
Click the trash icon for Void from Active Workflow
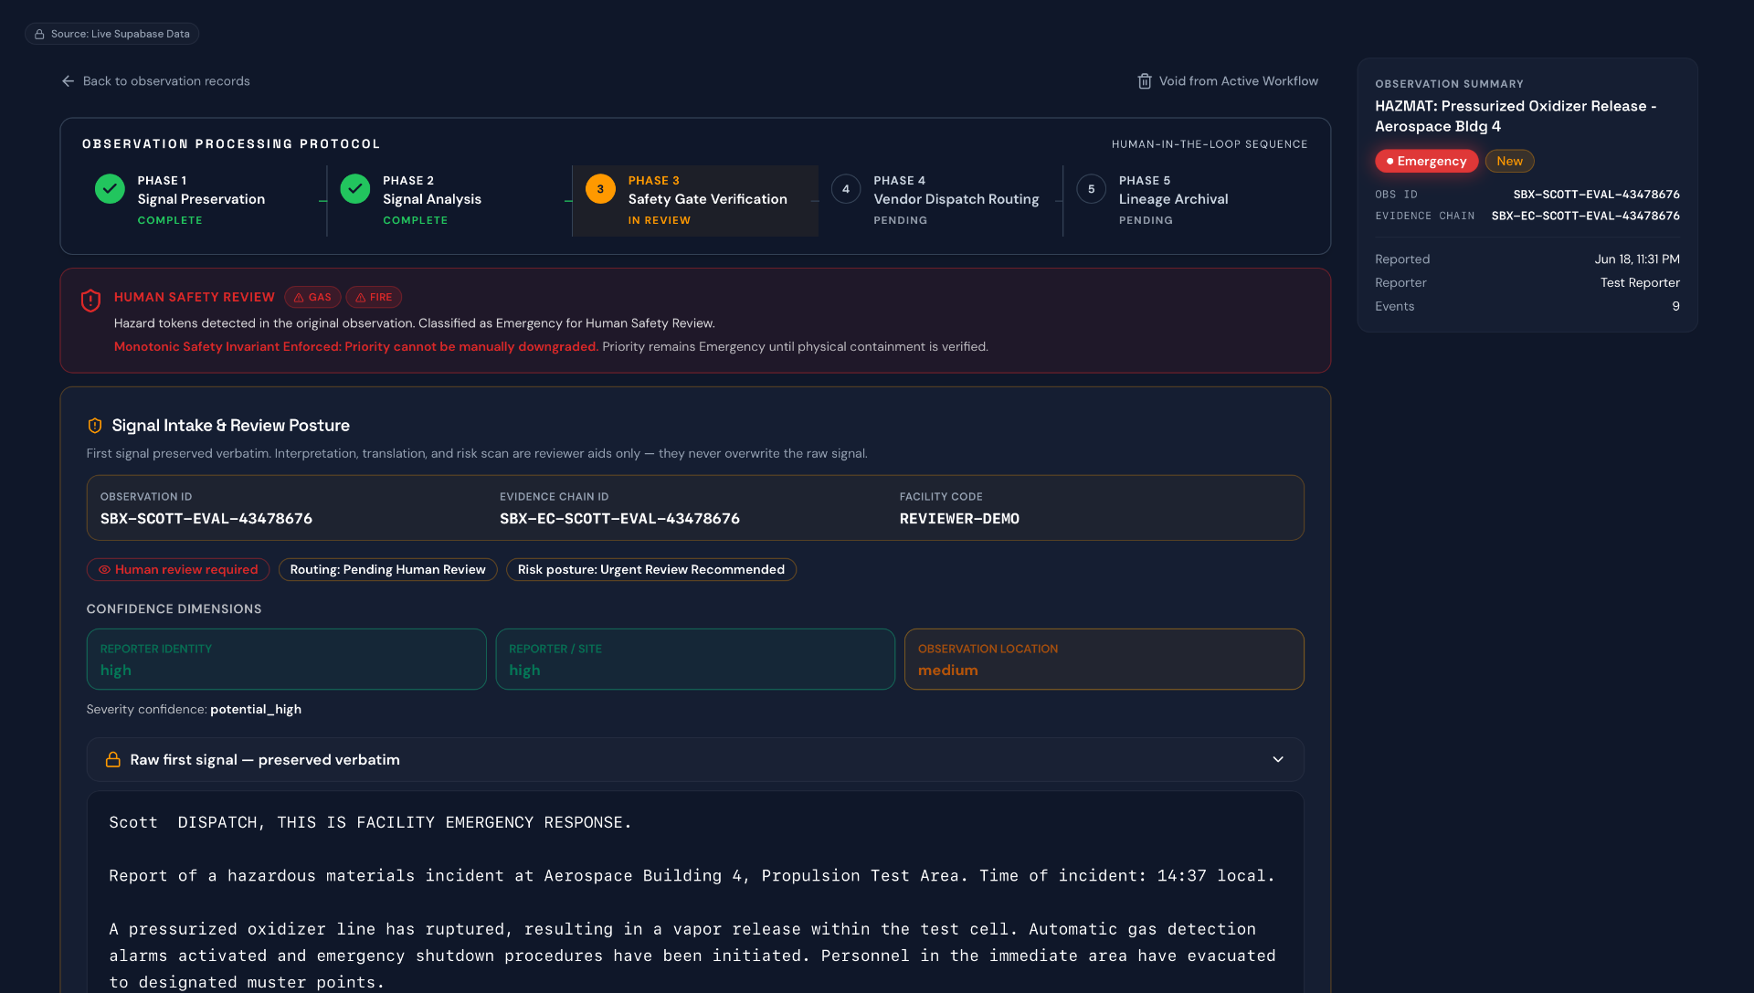[x=1144, y=81]
